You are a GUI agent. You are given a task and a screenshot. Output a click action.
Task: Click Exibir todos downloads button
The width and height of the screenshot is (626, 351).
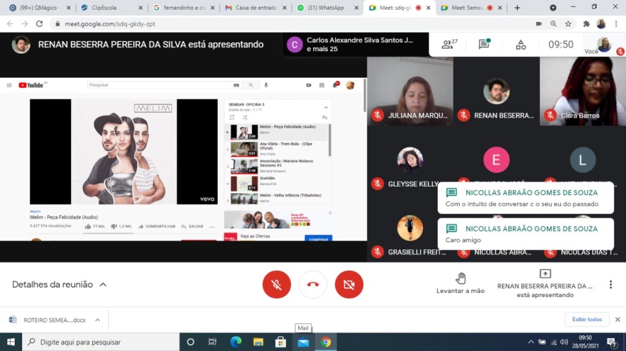click(x=587, y=319)
